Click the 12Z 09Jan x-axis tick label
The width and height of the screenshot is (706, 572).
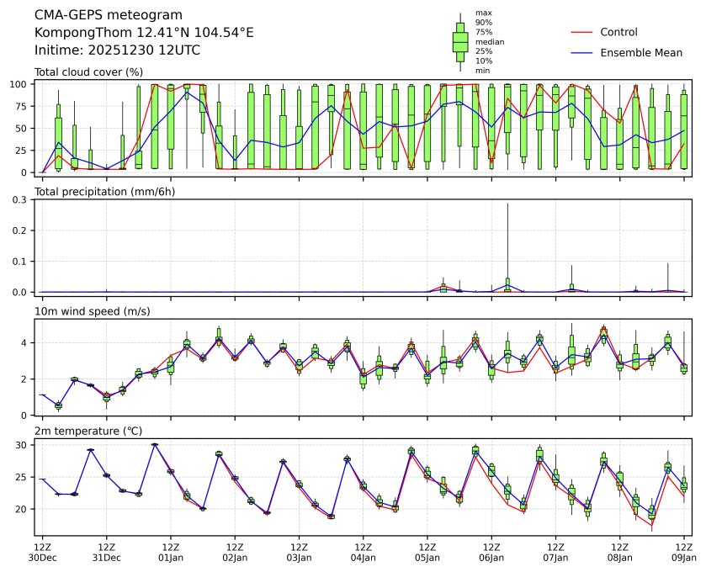682,552
